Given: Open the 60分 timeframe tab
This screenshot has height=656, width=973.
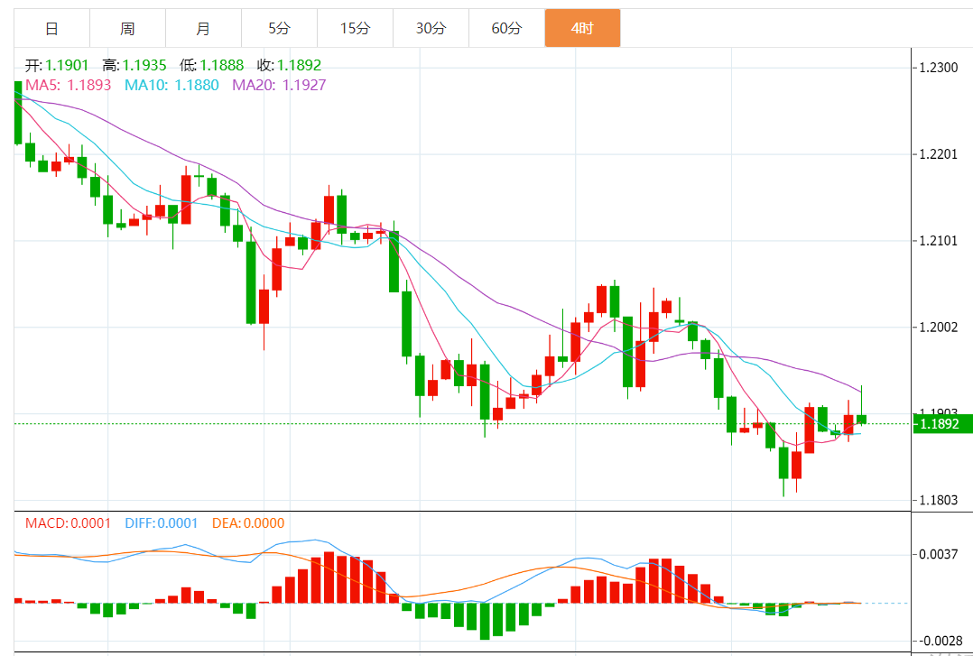Looking at the screenshot, I should pos(506,28).
